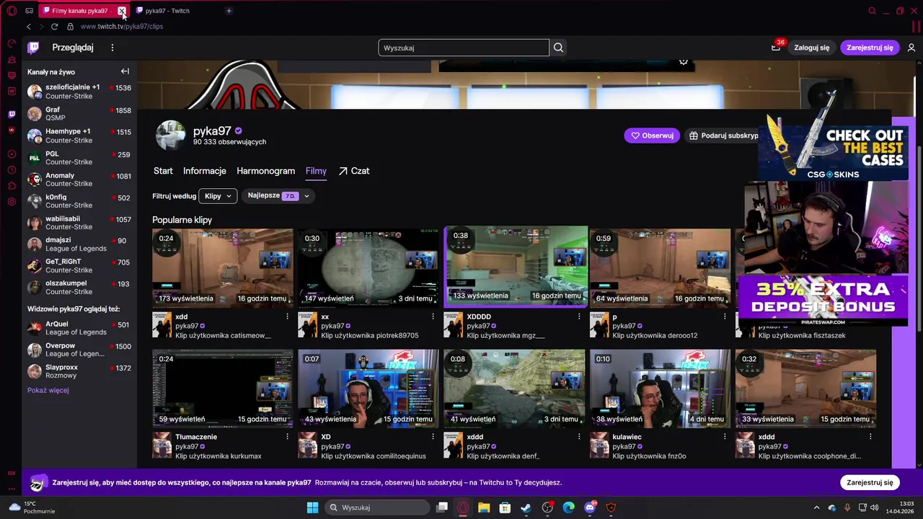Click the padlock site info icon
The width and height of the screenshot is (923, 519).
point(70,27)
